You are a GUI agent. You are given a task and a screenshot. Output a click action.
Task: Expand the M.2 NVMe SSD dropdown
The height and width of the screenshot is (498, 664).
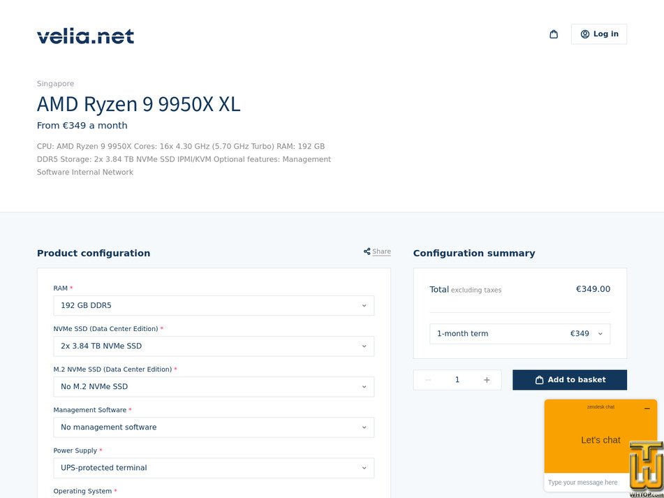point(214,387)
